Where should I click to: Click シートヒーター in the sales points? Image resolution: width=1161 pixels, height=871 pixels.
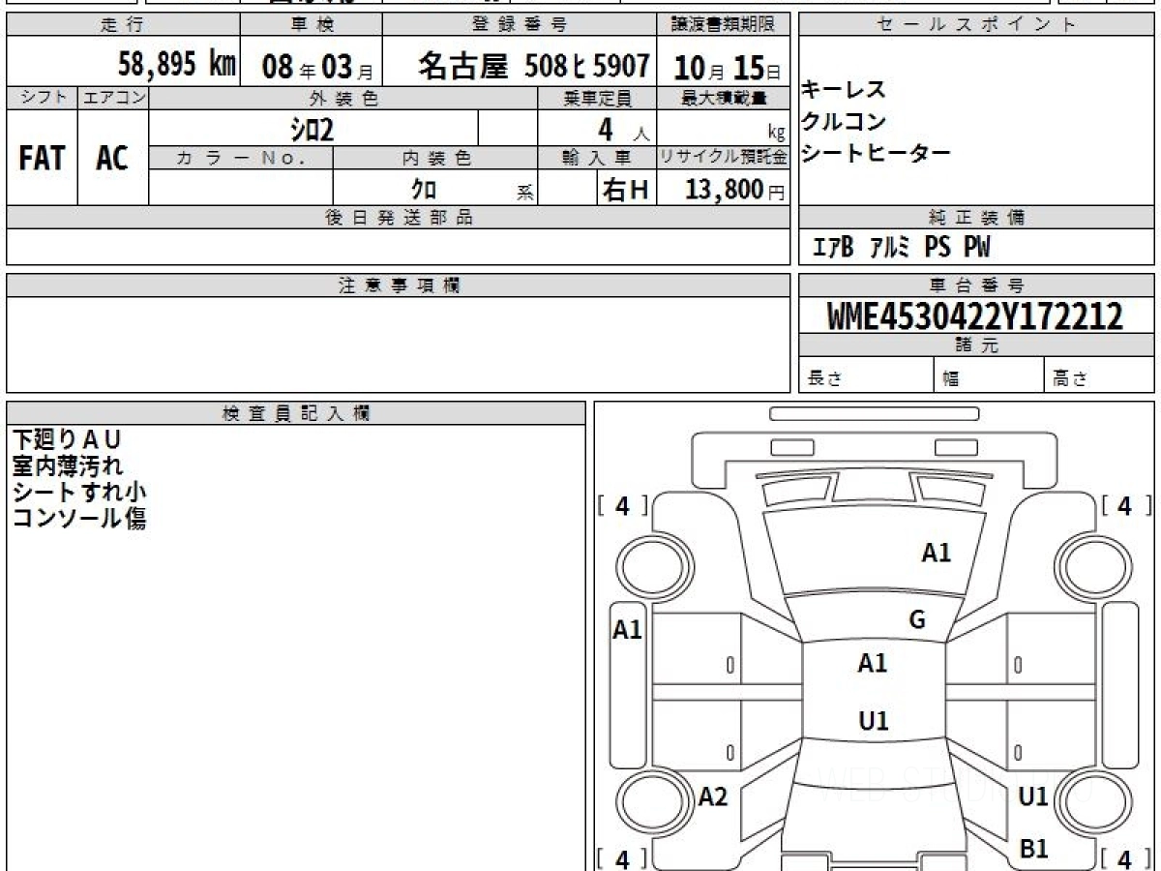[x=876, y=153]
